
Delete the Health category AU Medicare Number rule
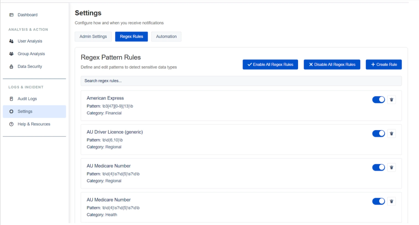(x=391, y=201)
